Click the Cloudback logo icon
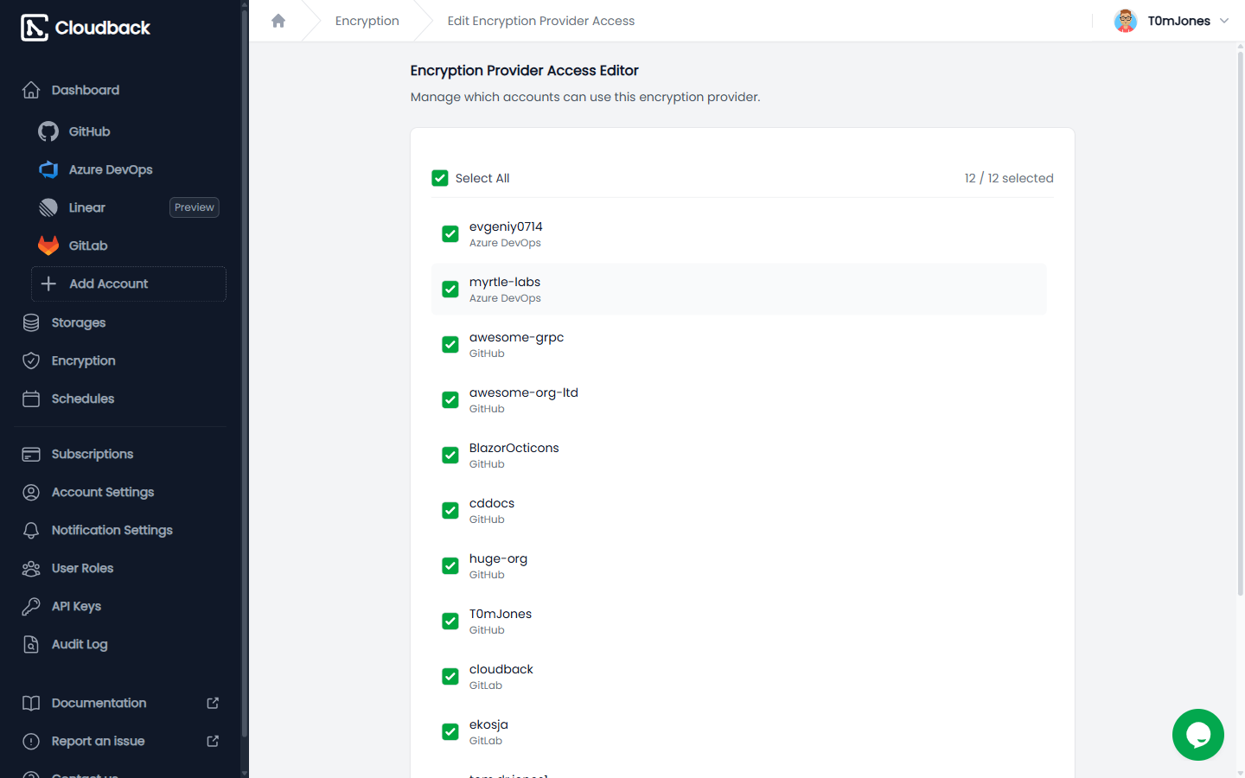Viewport: 1245px width, 778px height. point(35,28)
